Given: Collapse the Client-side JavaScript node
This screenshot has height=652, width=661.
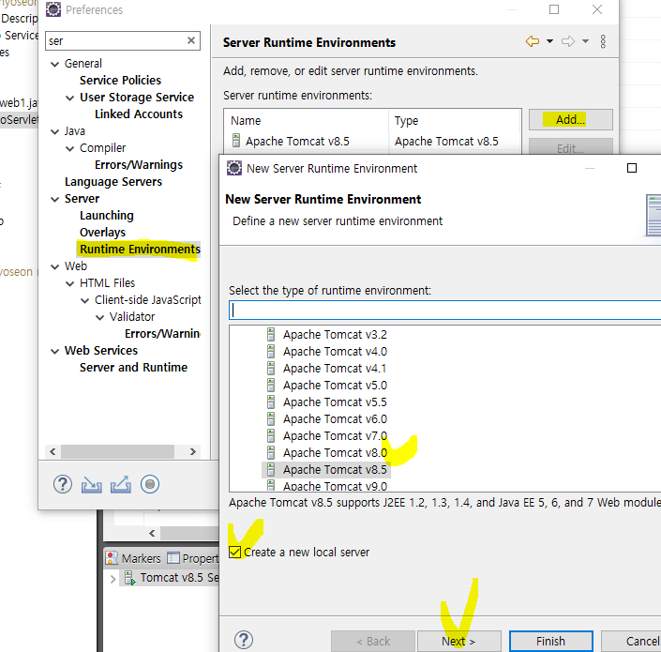Looking at the screenshot, I should tap(85, 300).
